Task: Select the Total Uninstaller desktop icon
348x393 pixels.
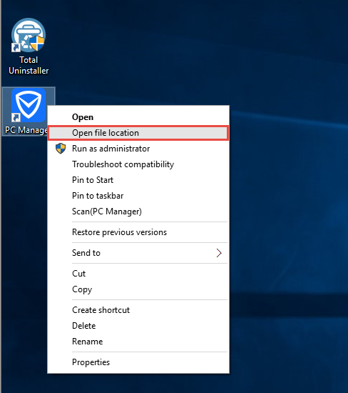Action: click(x=29, y=35)
